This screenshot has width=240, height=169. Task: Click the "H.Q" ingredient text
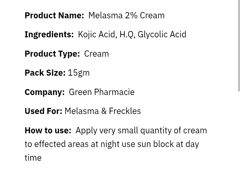(126, 34)
